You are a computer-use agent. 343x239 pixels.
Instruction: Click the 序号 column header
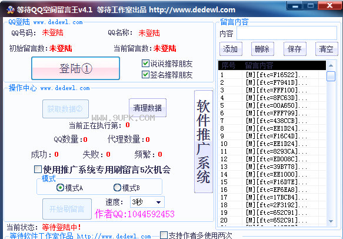(x=229, y=65)
